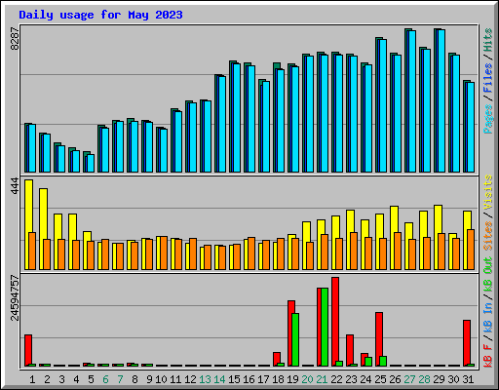Image resolution: width=499 pixels, height=390 pixels.
Task: Click day 14 weekend label
Action: (219, 379)
